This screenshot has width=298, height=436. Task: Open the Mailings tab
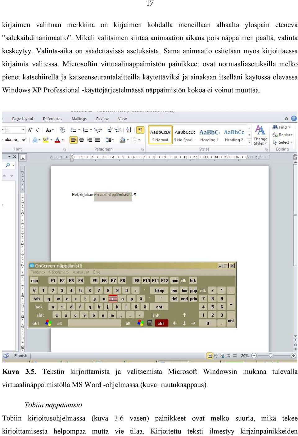point(79,119)
